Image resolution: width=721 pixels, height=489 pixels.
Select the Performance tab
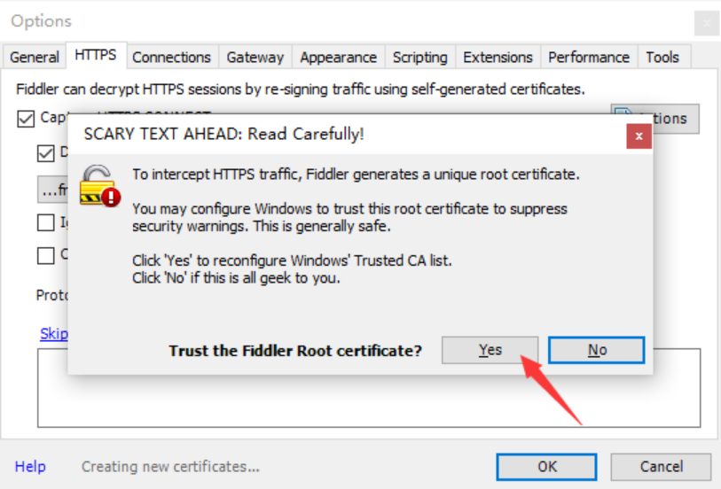[588, 57]
